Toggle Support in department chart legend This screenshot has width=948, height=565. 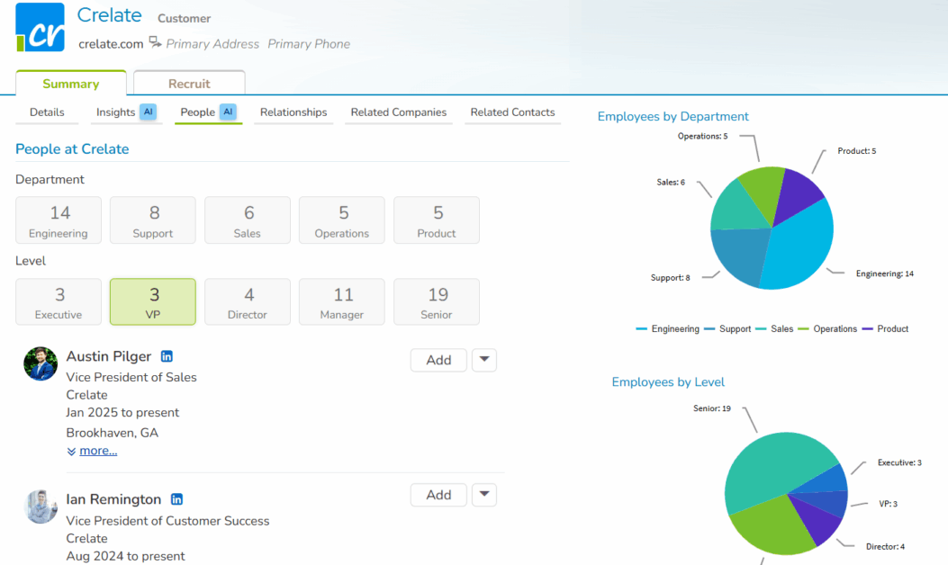tap(727, 328)
